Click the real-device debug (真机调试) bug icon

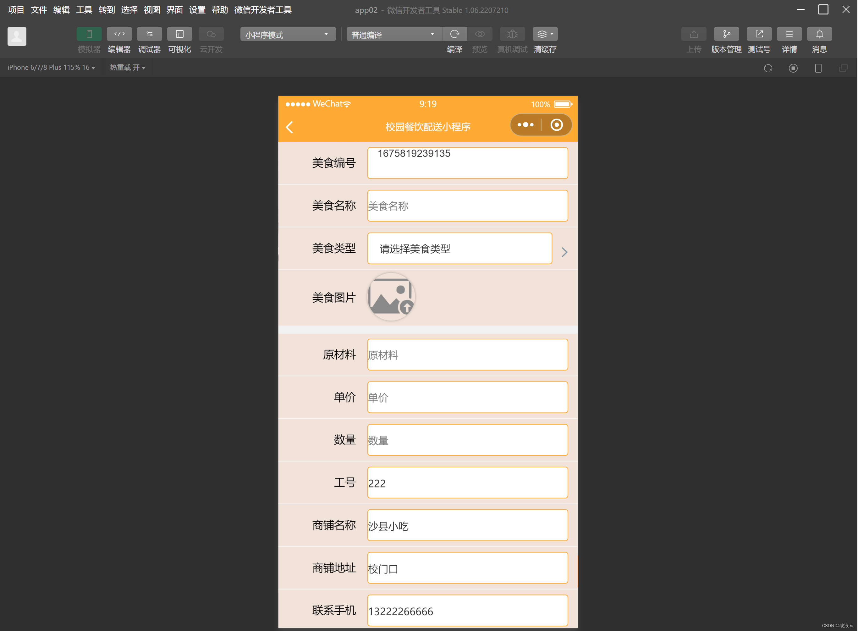tap(512, 34)
